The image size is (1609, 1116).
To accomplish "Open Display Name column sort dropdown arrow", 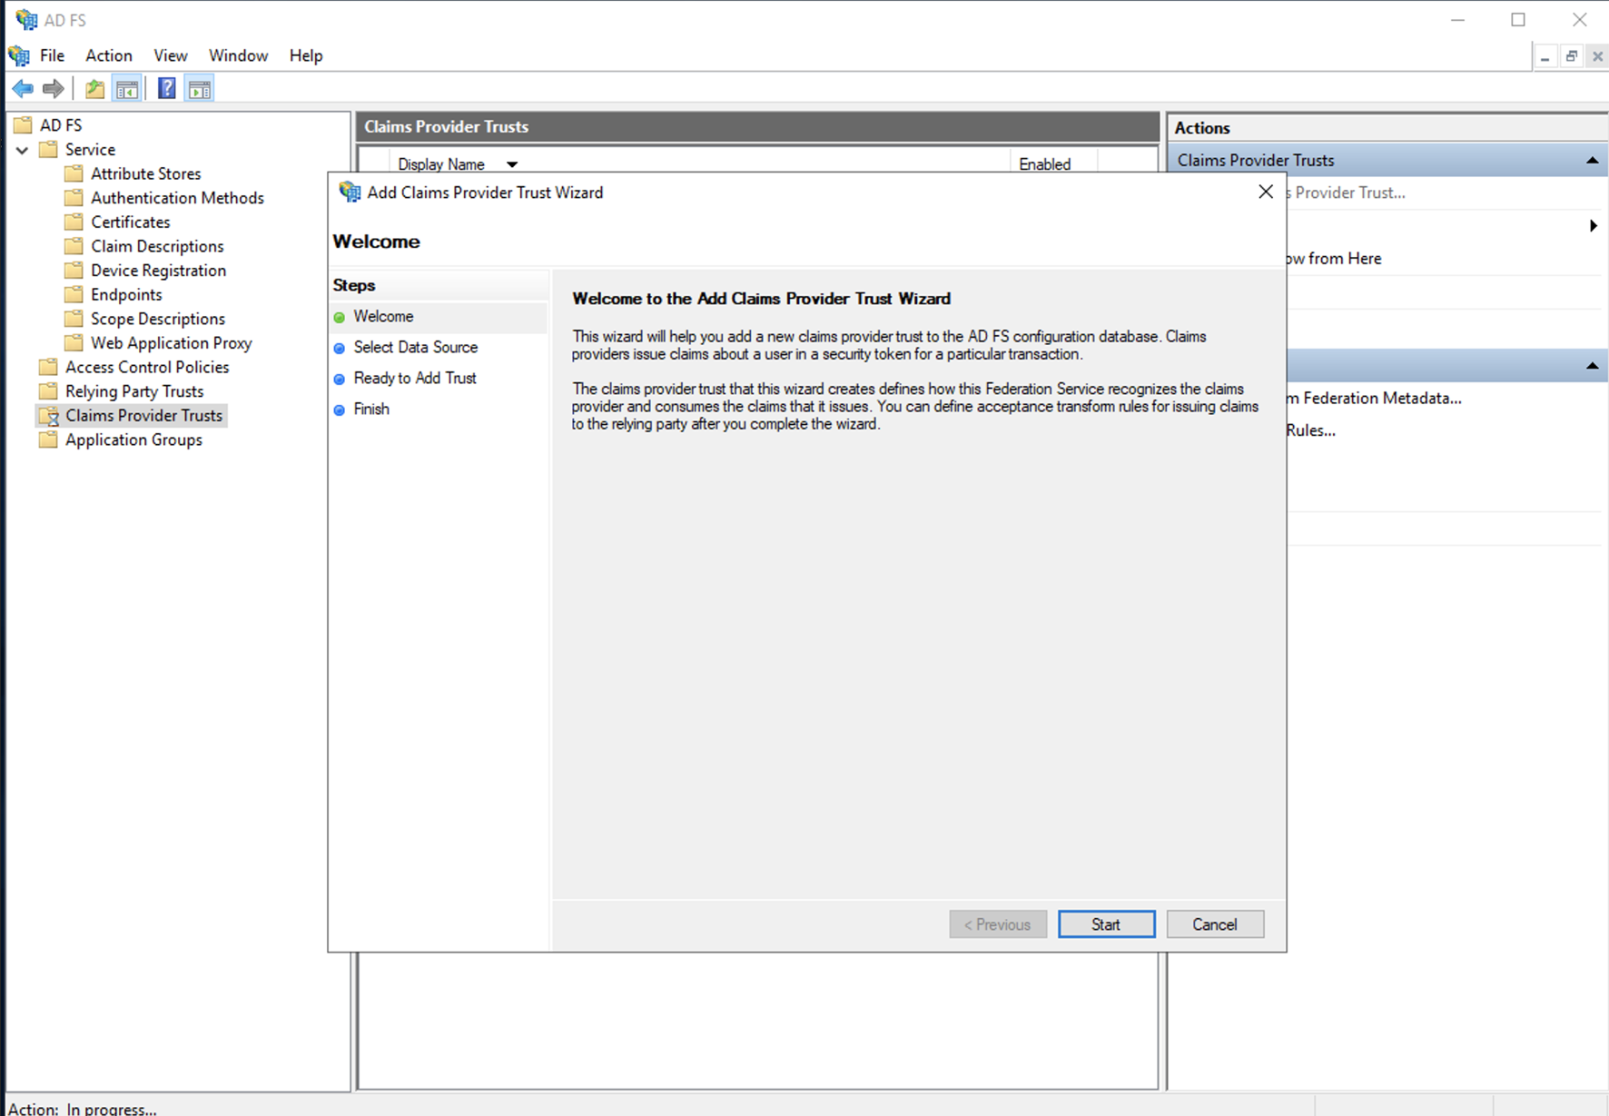I will click(512, 164).
